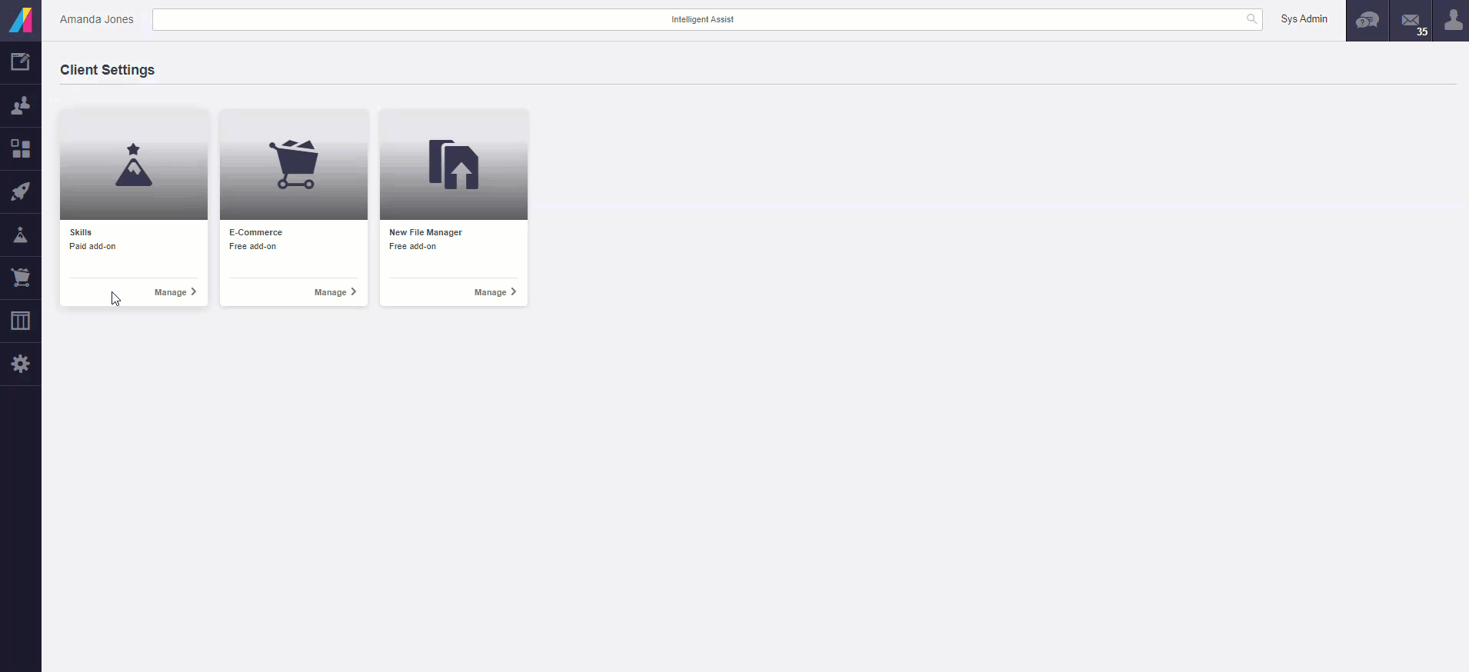Open the columns layout sidebar icon
This screenshot has height=672, width=1469.
pos(21,321)
